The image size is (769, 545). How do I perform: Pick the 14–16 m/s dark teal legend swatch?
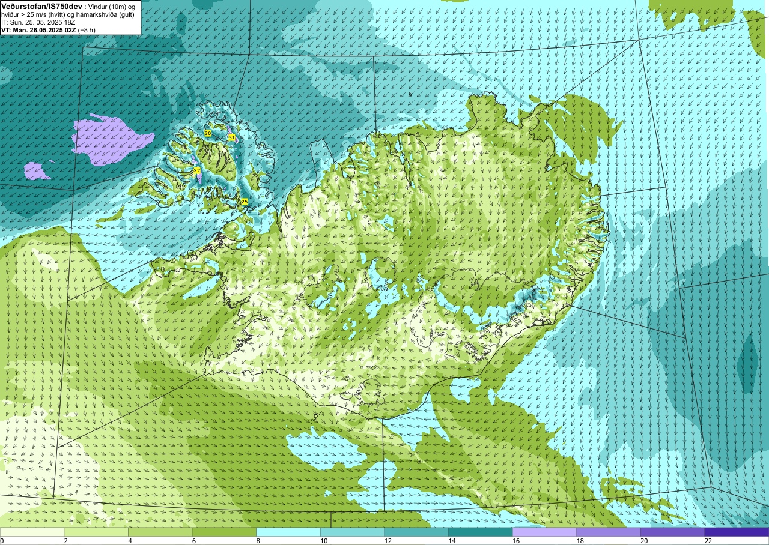pos(481,532)
